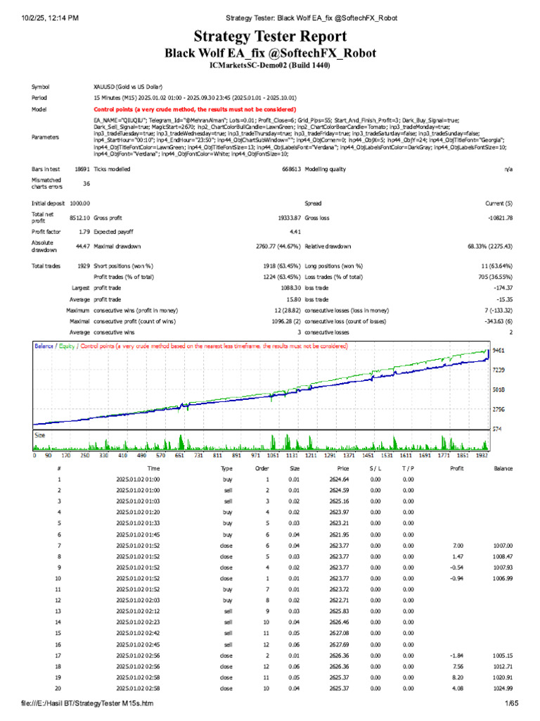The height and width of the screenshot is (721, 540).
Task: Click the "T / P" column header
Action: (408, 468)
